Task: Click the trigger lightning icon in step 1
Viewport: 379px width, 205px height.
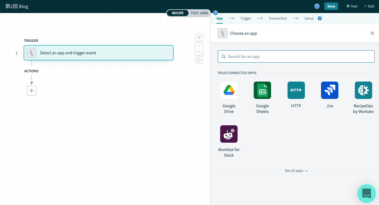Action: (x=31, y=53)
